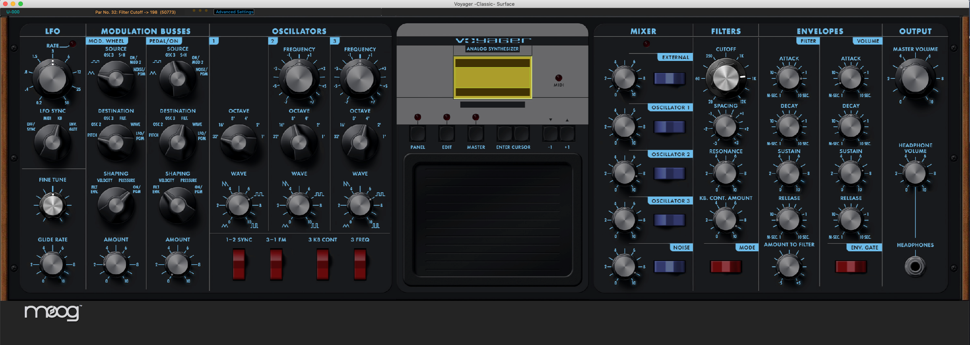Click the KB. CONT. AMOUNT knob

point(726,220)
